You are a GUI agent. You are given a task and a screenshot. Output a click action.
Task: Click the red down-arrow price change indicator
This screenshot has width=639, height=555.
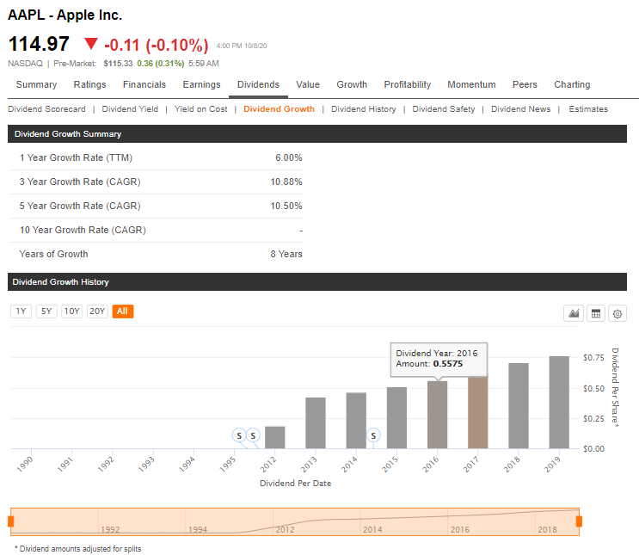91,43
